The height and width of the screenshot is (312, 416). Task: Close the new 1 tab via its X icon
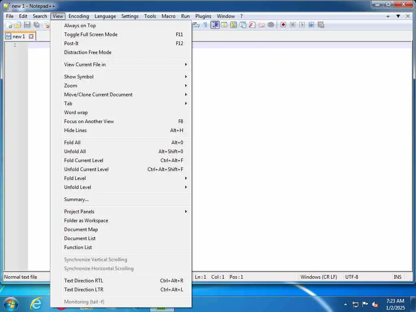pyautogui.click(x=31, y=36)
